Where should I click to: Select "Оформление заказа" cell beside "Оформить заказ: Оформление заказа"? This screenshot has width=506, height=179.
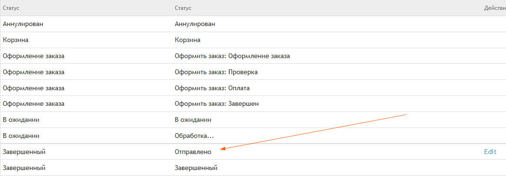point(34,56)
